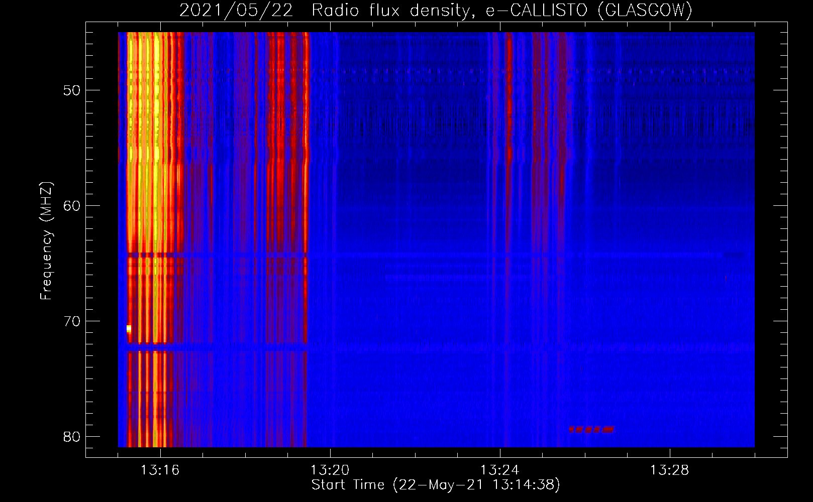Click the 60 MHz frequency tick label
The height and width of the screenshot is (502, 813).
(72, 206)
